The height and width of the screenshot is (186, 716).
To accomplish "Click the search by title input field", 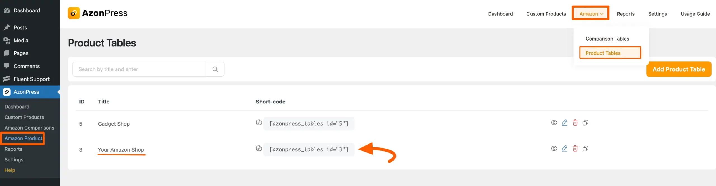I will coord(138,69).
